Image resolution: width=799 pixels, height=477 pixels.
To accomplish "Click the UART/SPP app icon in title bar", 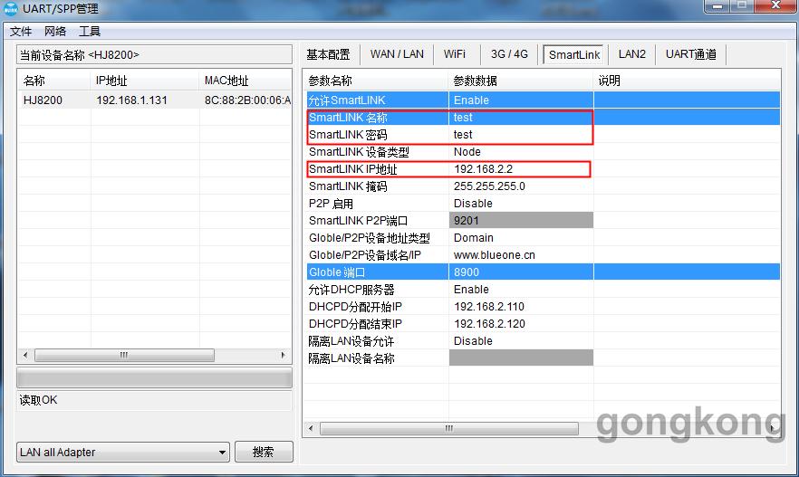I will pos(10,9).
